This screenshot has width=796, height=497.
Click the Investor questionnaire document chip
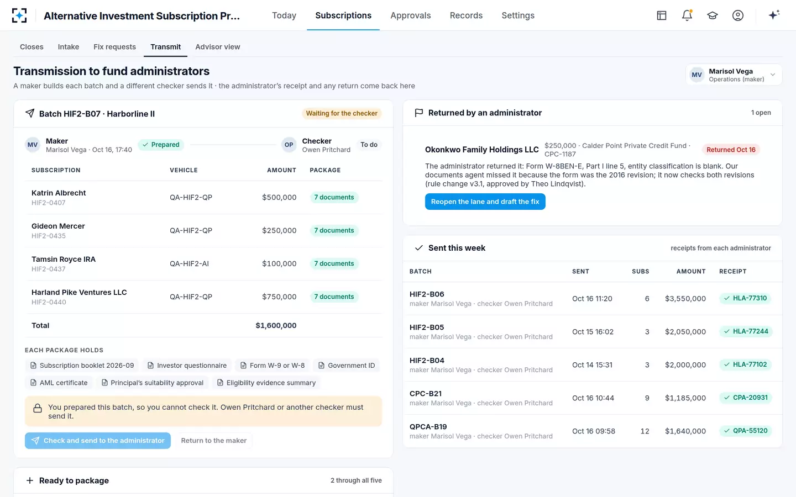coord(187,366)
